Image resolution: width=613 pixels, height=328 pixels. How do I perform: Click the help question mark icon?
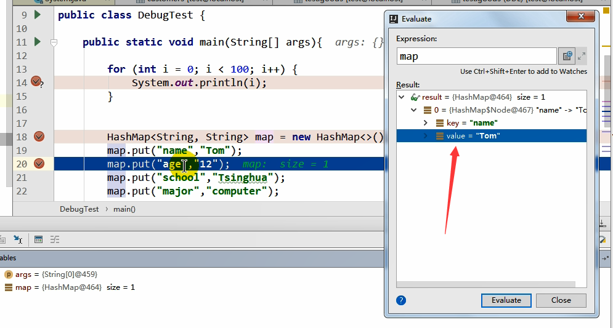click(400, 300)
